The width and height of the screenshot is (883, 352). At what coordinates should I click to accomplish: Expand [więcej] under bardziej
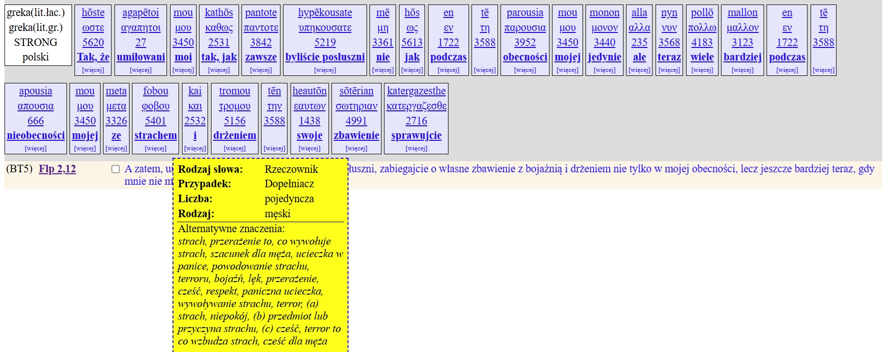click(x=742, y=70)
